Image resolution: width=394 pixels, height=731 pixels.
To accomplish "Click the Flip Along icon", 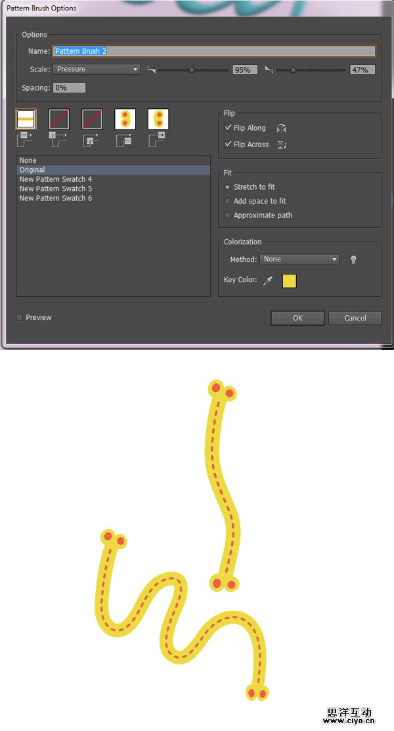I will click(x=281, y=128).
